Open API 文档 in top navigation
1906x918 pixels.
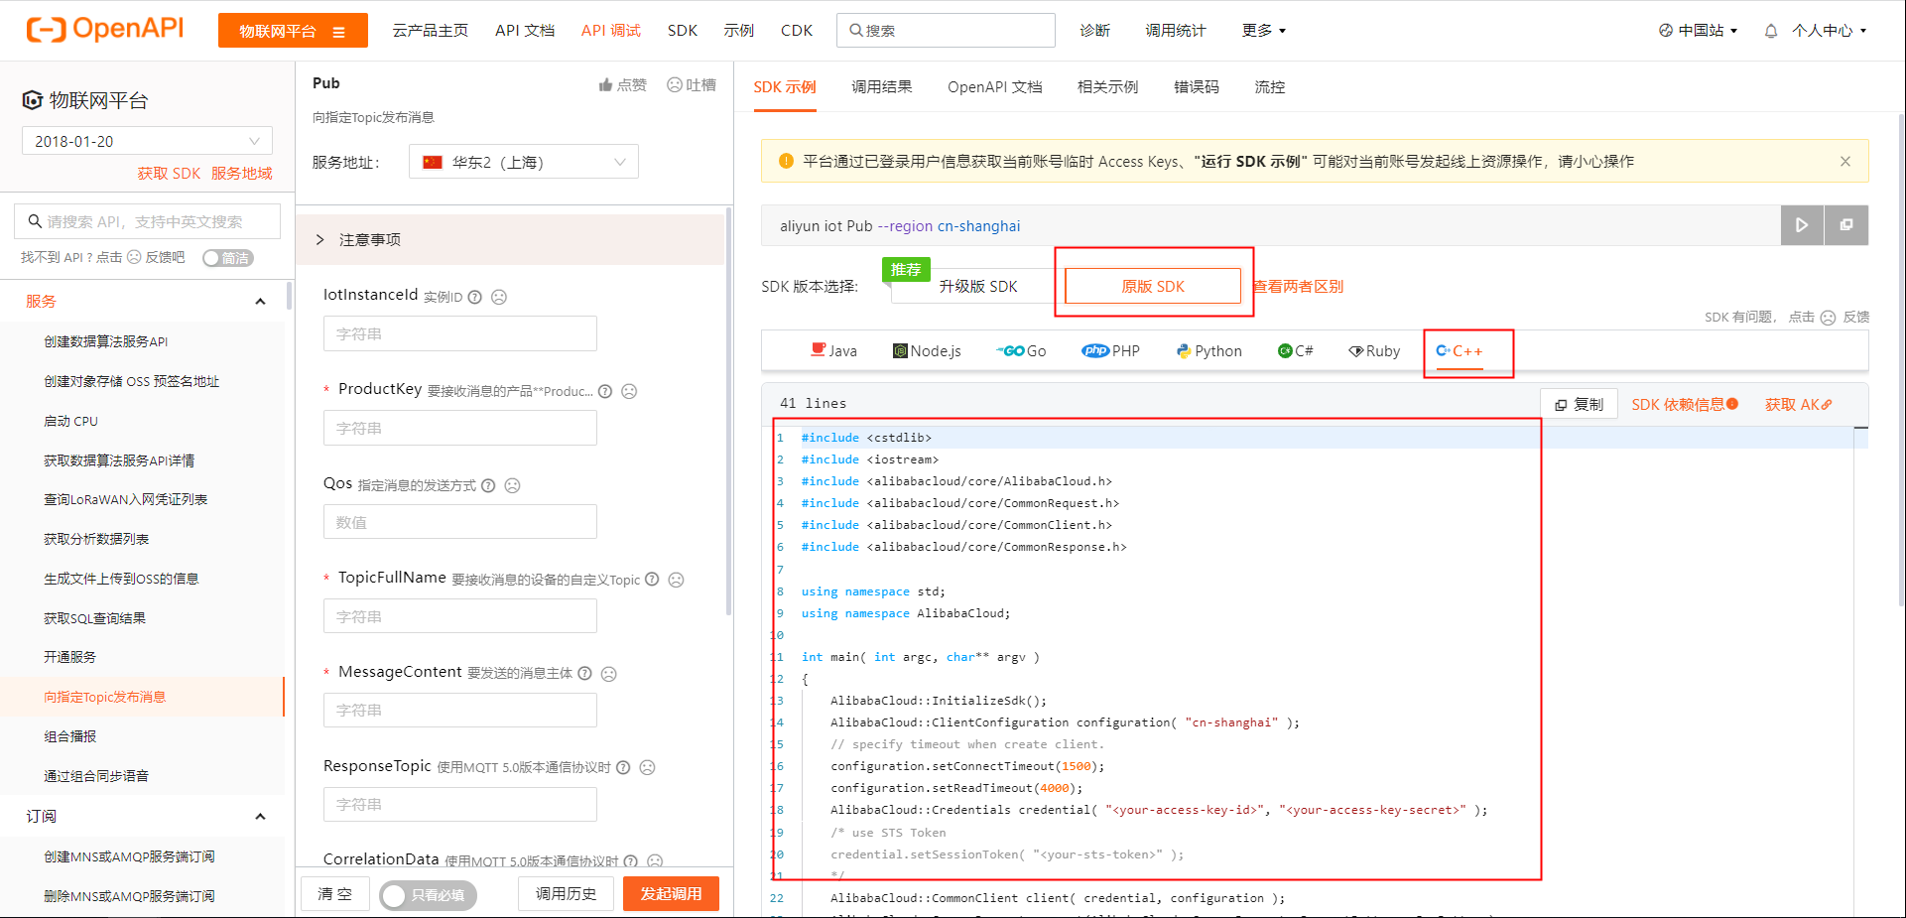(525, 31)
